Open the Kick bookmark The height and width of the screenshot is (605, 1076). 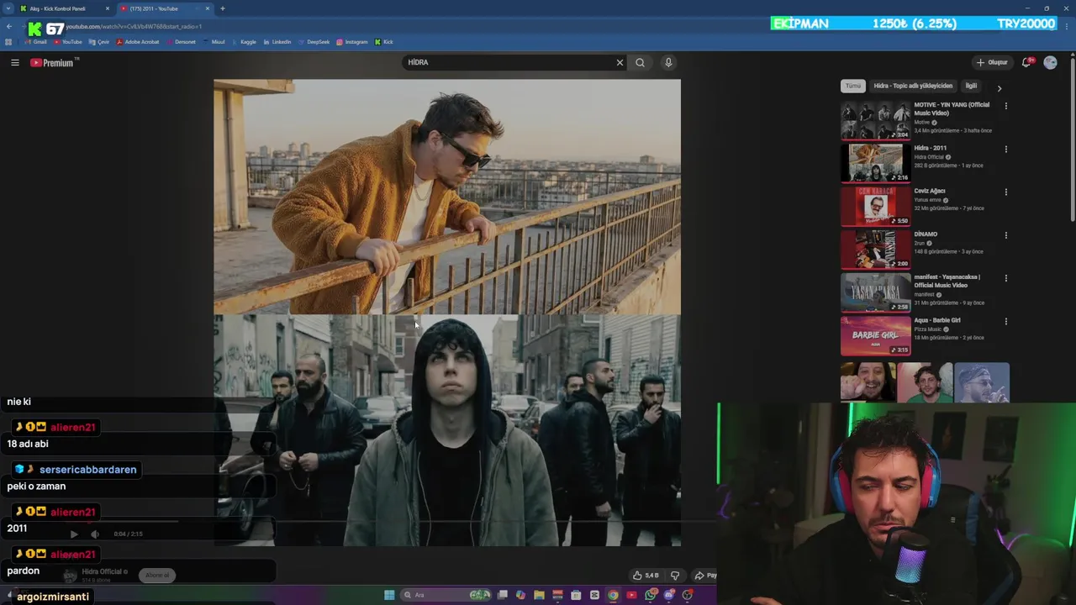[x=383, y=42]
